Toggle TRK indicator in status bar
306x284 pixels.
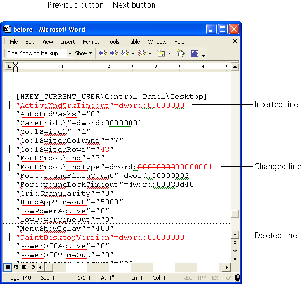(201, 278)
